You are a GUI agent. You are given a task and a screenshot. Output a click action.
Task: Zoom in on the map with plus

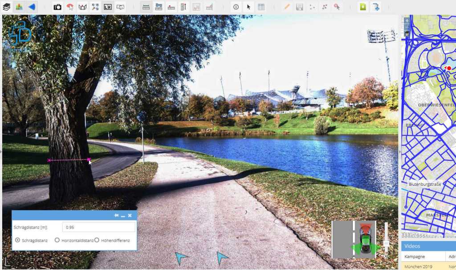click(407, 20)
